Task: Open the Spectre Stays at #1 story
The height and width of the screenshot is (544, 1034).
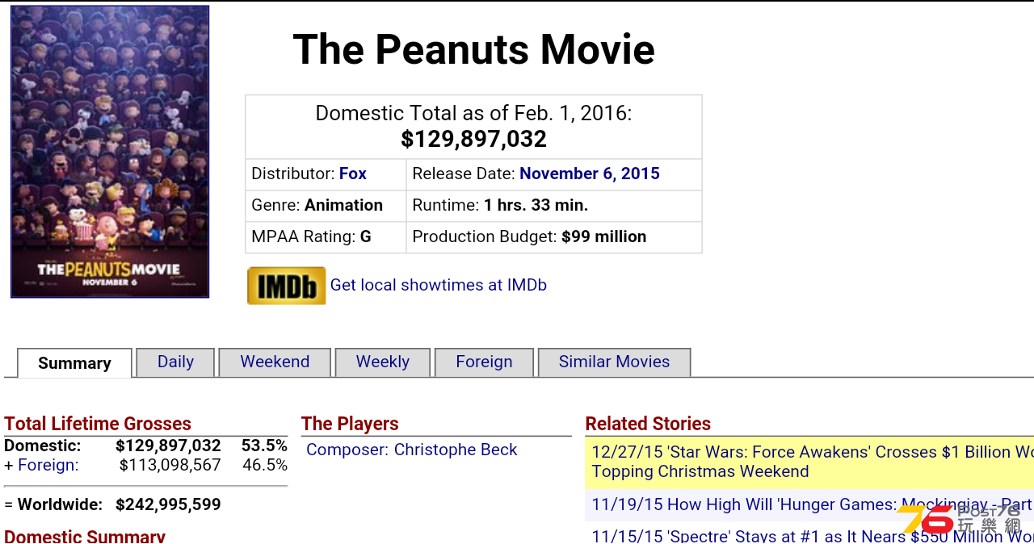Action: (x=809, y=534)
